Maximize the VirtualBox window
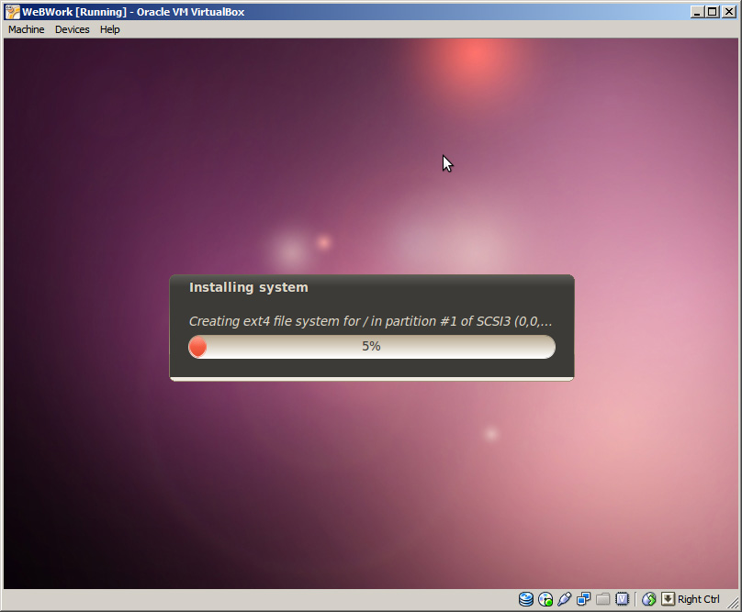Screen dimensions: 742x612 tap(713, 12)
